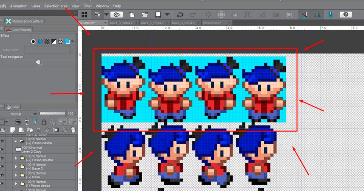Hide the Layer 2 Copy layer

coord(2,149)
